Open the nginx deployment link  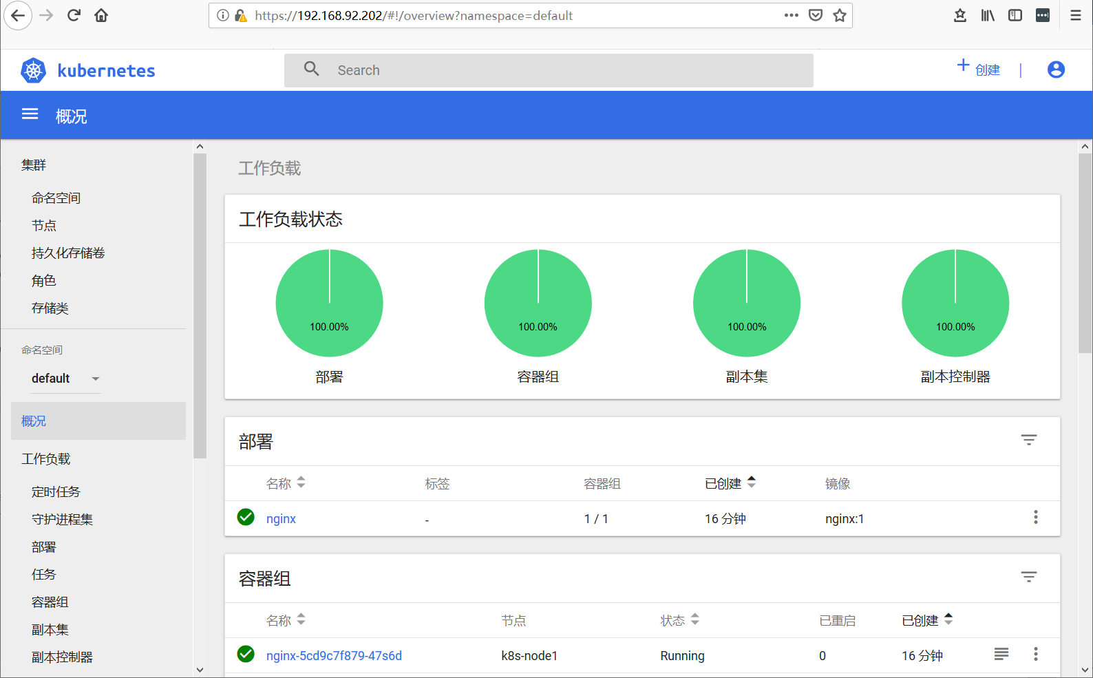tap(281, 519)
